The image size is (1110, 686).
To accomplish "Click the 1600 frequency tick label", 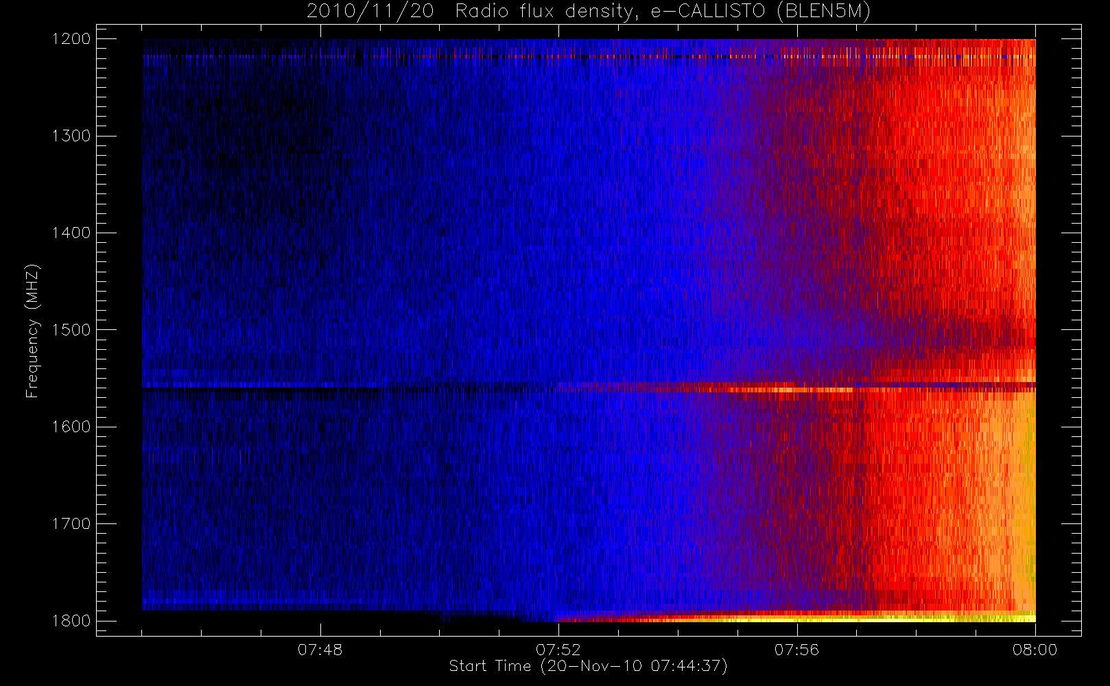I will point(71,427).
